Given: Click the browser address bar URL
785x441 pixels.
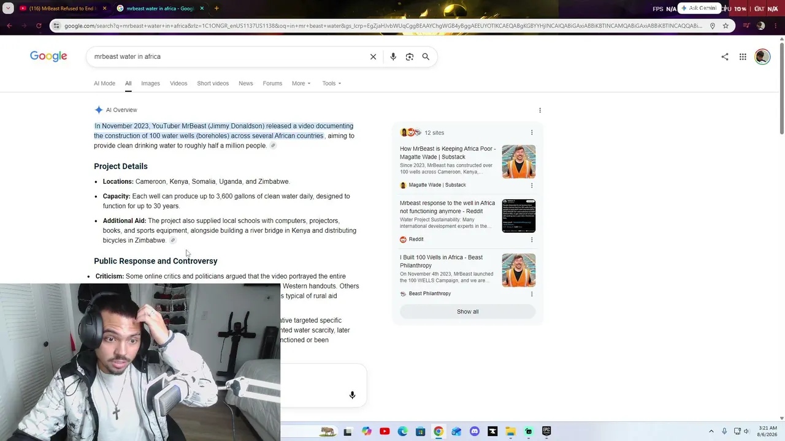Looking at the screenshot, I should (x=383, y=26).
